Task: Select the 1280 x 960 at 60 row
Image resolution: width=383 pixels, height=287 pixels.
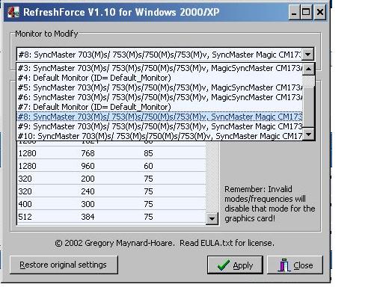Action: point(111,166)
